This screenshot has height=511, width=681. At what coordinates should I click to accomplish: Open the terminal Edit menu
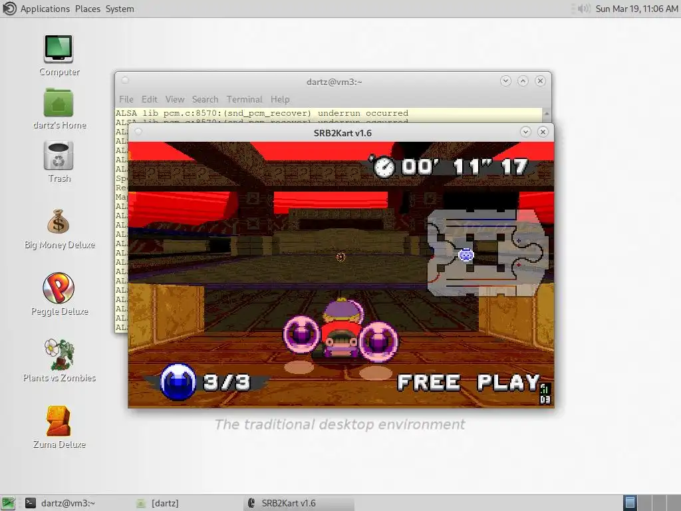pyautogui.click(x=150, y=100)
